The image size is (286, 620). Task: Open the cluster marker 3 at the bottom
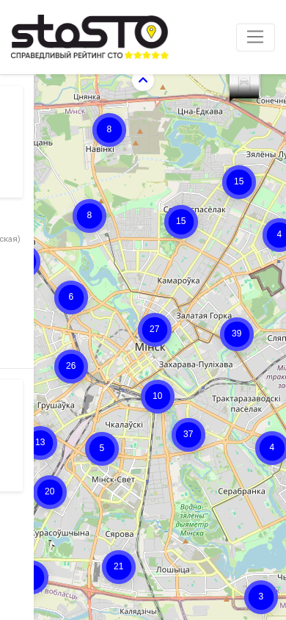[261, 597]
